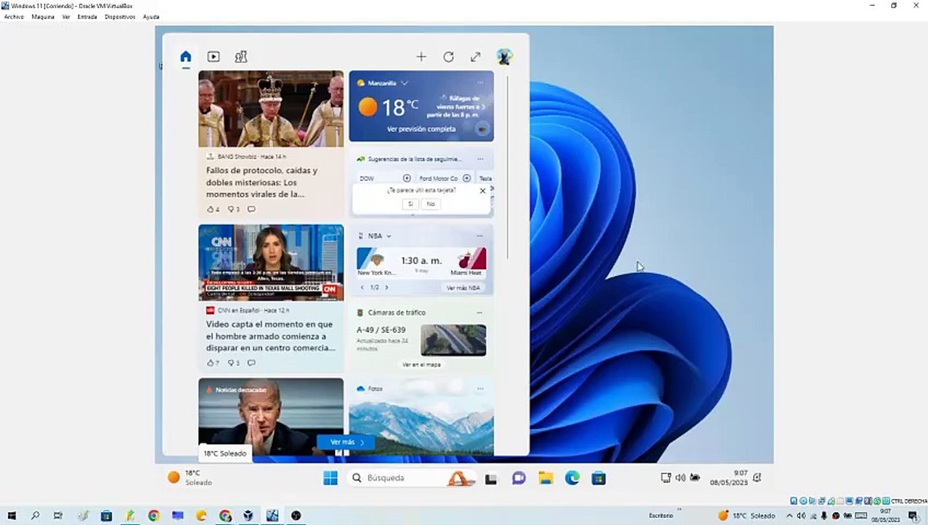Refresh the widgets feed
Screen dimensions: 928x525
coord(449,57)
